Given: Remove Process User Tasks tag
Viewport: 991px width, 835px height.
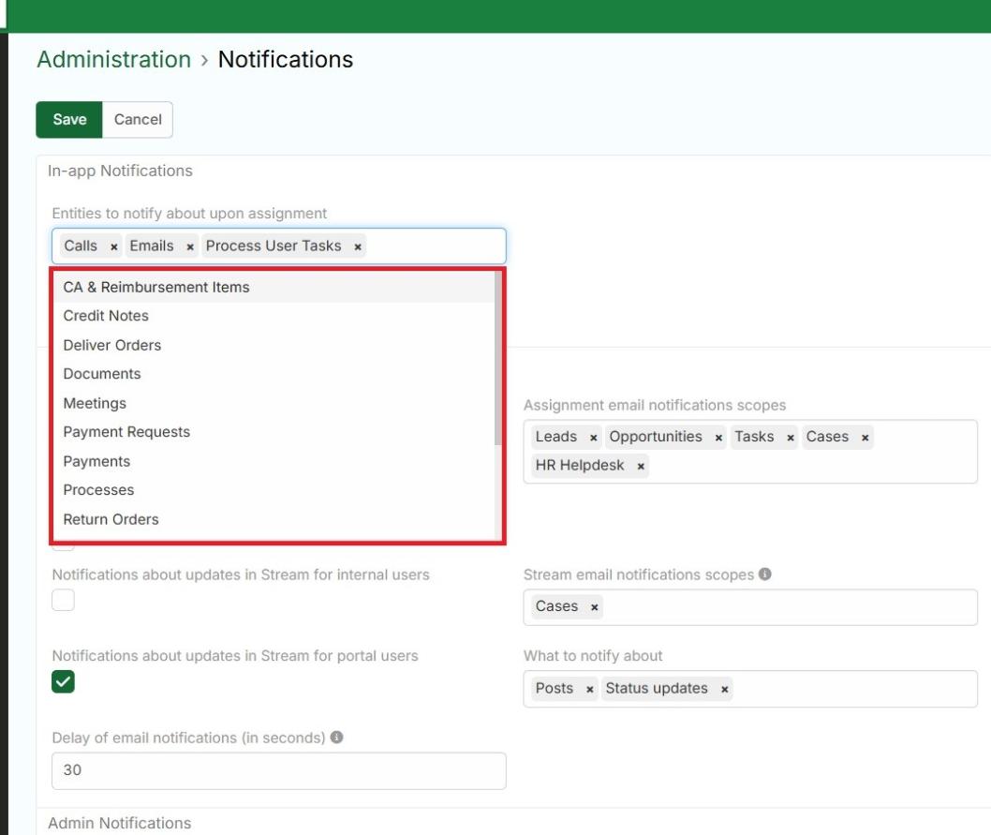Looking at the screenshot, I should [x=358, y=246].
